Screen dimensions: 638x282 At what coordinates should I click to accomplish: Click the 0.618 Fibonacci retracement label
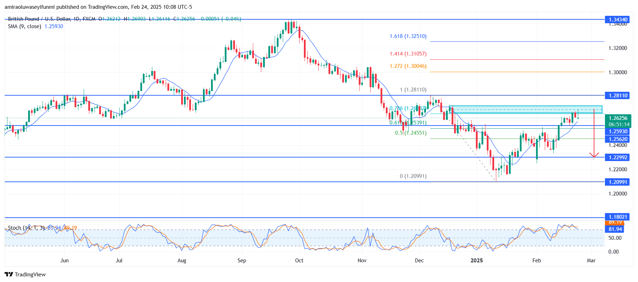click(x=408, y=123)
